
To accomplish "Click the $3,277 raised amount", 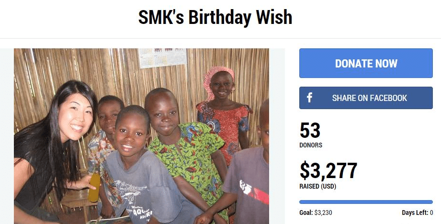I will click(x=328, y=170).
